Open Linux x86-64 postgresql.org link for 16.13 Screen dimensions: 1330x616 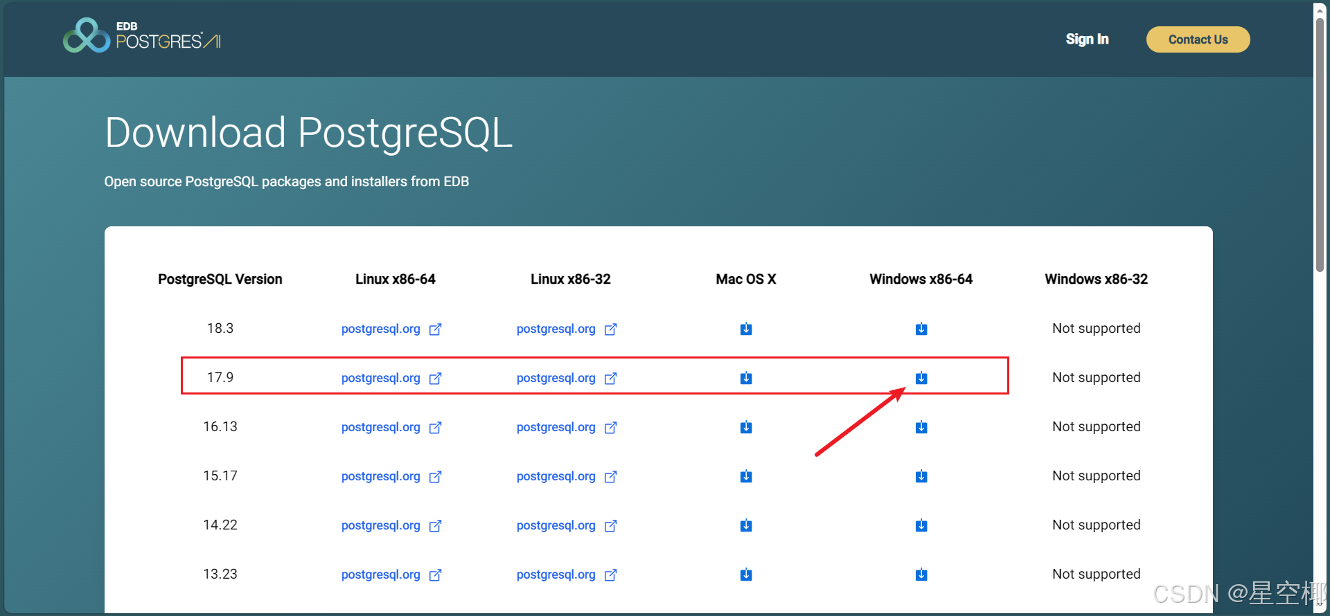[391, 427]
